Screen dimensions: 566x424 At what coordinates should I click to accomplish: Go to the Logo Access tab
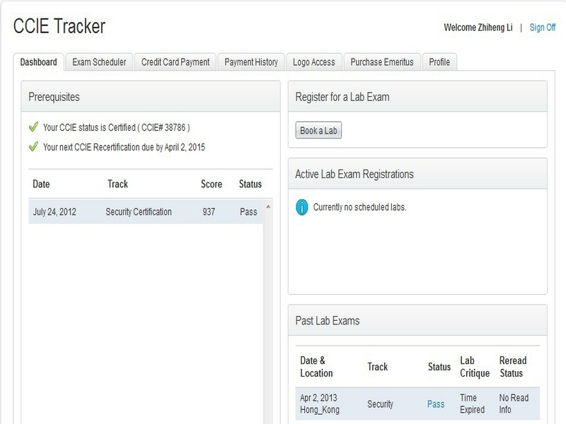[x=314, y=62]
